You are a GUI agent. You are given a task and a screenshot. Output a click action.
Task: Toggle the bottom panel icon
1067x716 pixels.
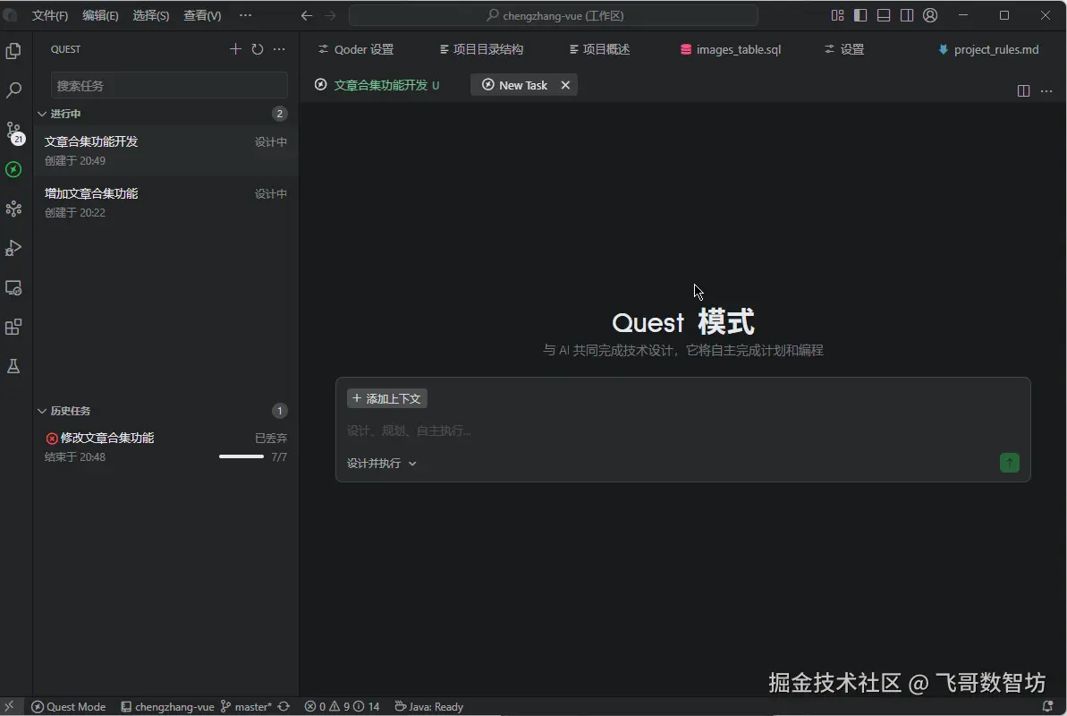[x=884, y=15]
